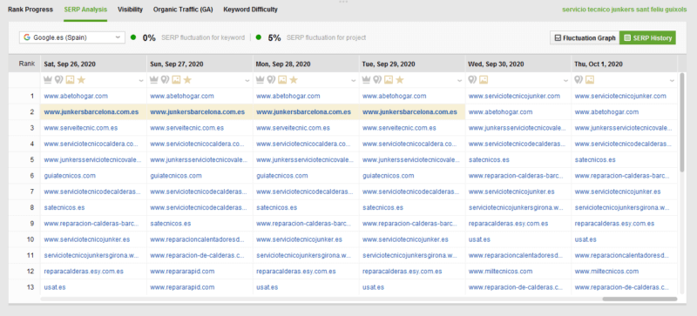The height and width of the screenshot is (316, 697).
Task: Click www.abetohogar.com under Thu, Oct 1
Action: point(606,112)
